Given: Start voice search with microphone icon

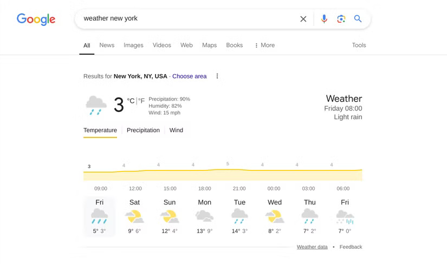Looking at the screenshot, I should pyautogui.click(x=324, y=19).
